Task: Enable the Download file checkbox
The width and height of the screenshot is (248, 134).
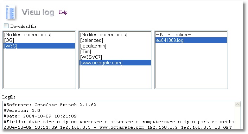Action: point(6,26)
